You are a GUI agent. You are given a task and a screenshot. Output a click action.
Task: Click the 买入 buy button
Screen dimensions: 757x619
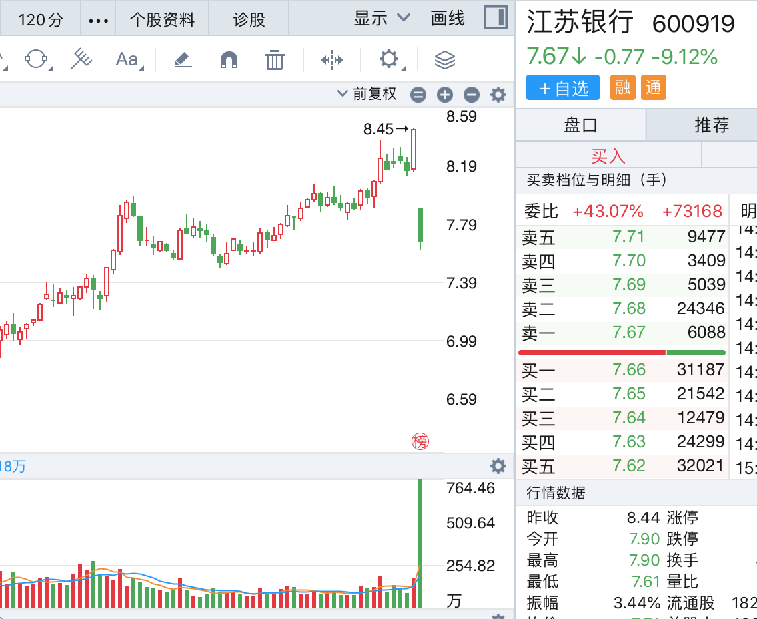pyautogui.click(x=608, y=156)
